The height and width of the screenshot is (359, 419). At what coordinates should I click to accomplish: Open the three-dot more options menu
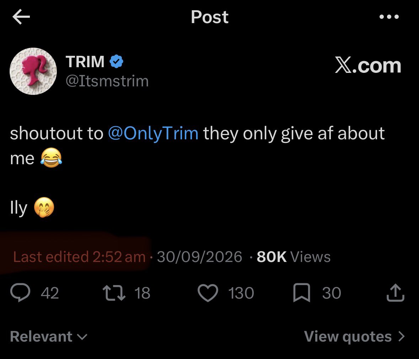click(389, 17)
